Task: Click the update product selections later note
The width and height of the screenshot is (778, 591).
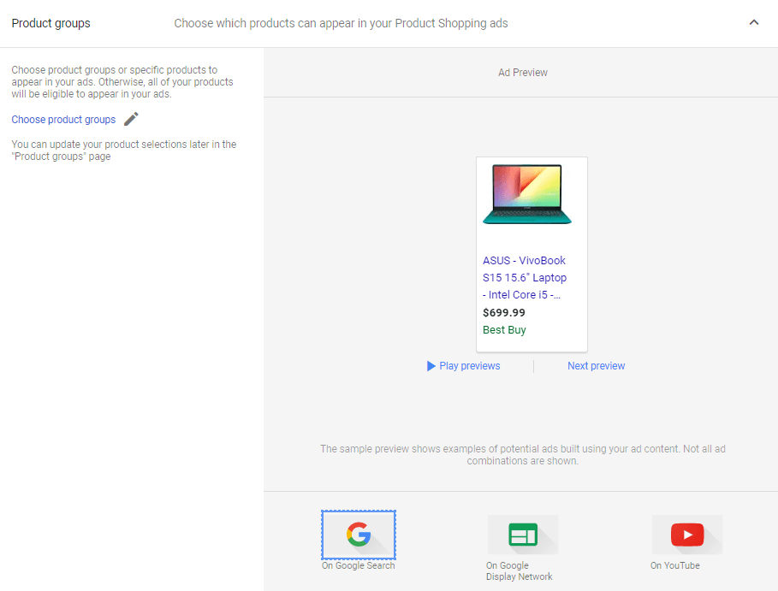Action: pos(123,151)
